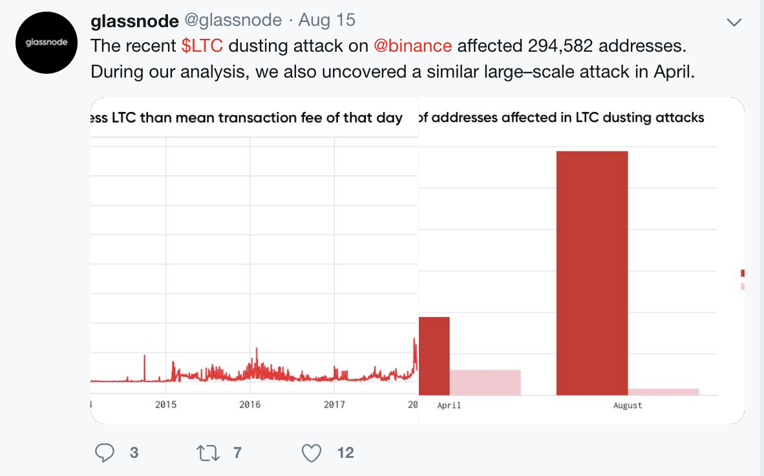Click the glassnode profile avatar
Image resolution: width=764 pixels, height=476 pixels.
click(x=47, y=43)
